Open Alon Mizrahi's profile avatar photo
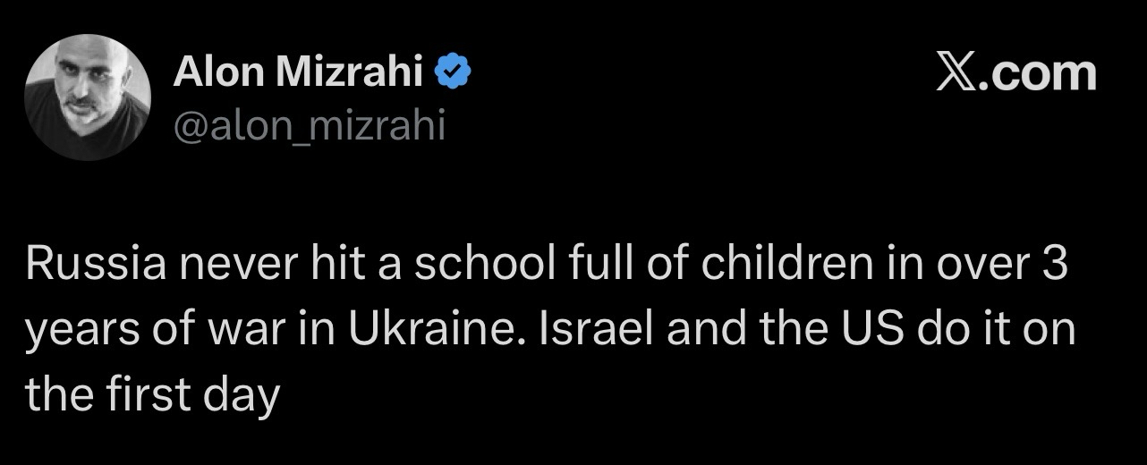Image resolution: width=1147 pixels, height=465 pixels. [x=88, y=97]
